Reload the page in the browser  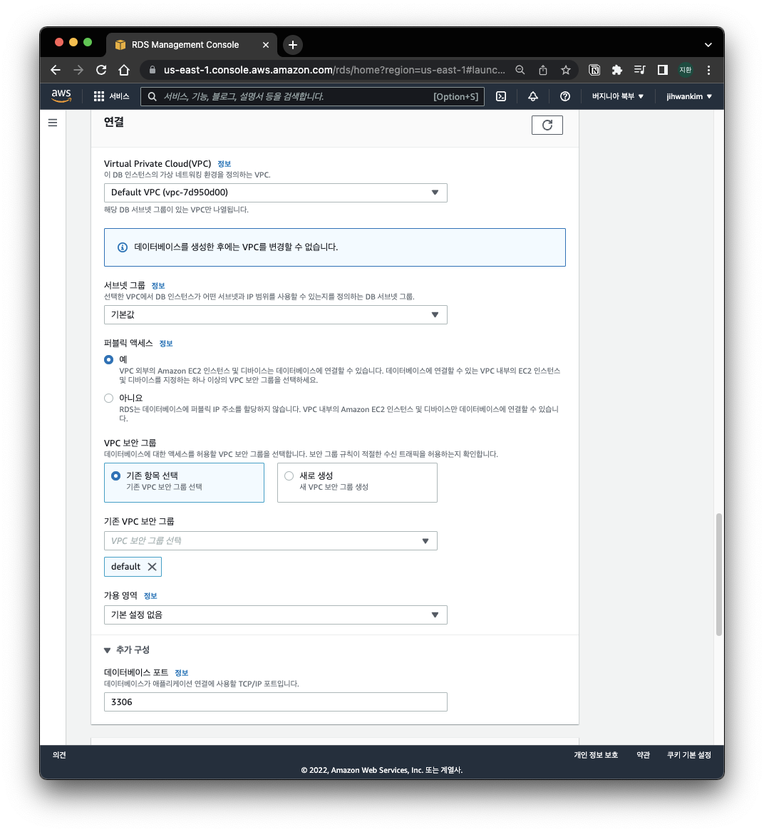(100, 70)
